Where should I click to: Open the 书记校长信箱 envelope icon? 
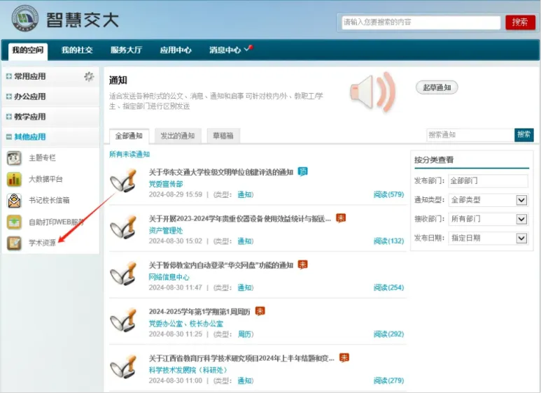pos(14,201)
